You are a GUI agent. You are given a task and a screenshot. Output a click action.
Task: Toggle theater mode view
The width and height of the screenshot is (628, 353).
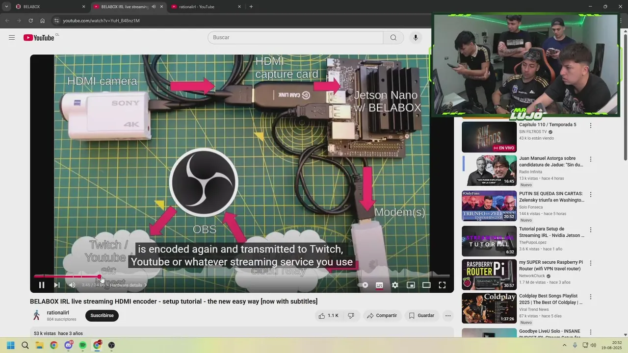tap(426, 285)
